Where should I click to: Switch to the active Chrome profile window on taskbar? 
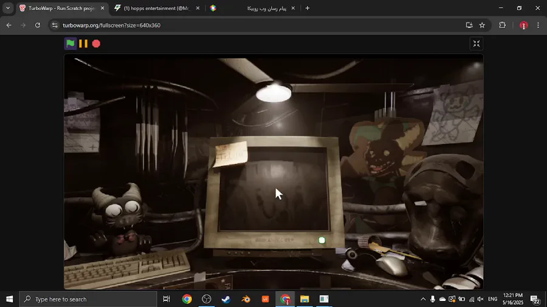click(285, 299)
